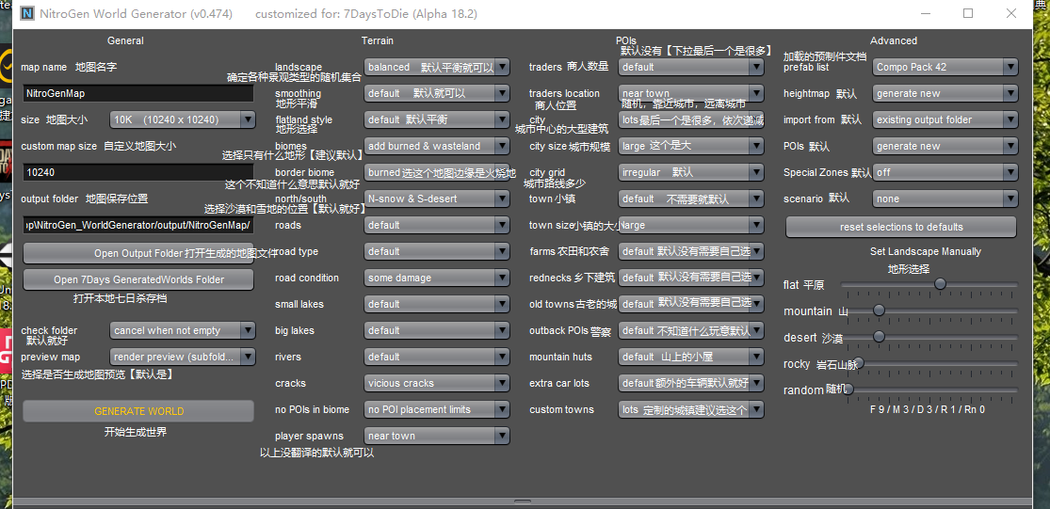Open biomes dropdown 'add burned & wasteland'
The height and width of the screenshot is (509, 1050).
point(437,146)
